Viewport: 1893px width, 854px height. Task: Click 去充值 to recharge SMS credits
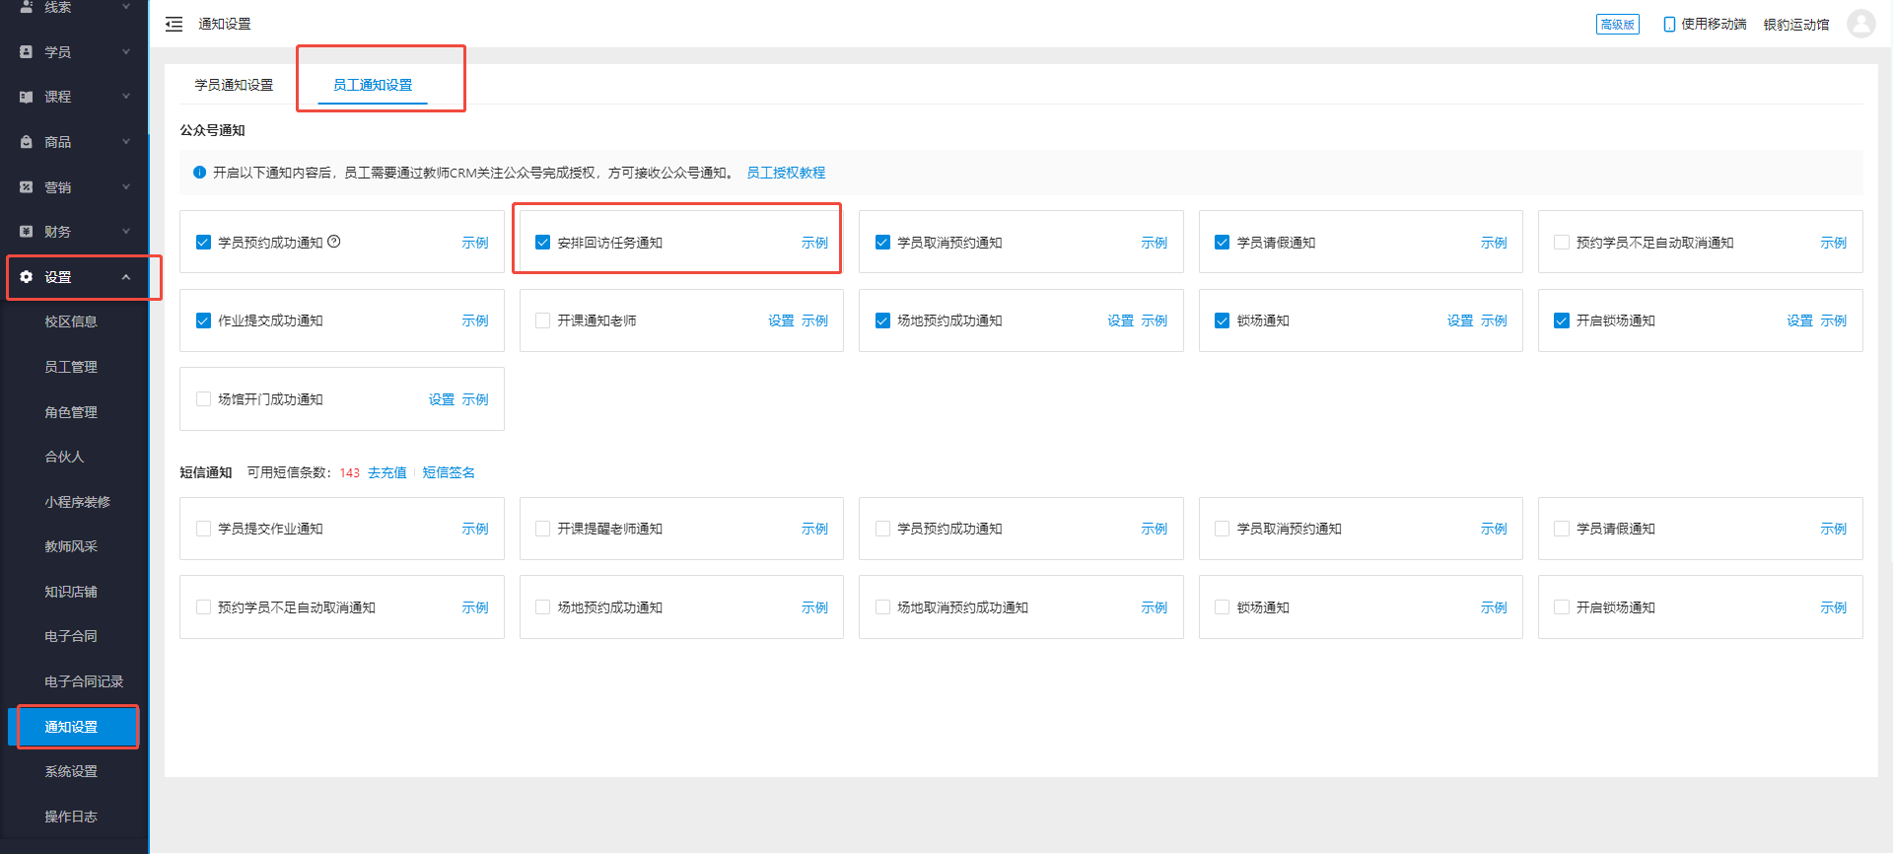pyautogui.click(x=386, y=472)
